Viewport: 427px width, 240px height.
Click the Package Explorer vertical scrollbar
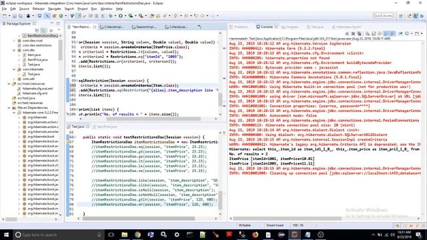60,51
